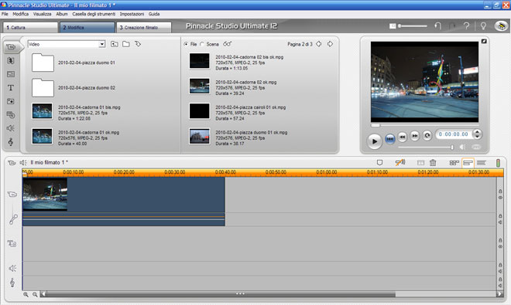511x305 pixels.
Task: Open Casella degli strumenti menu
Action: point(94,14)
